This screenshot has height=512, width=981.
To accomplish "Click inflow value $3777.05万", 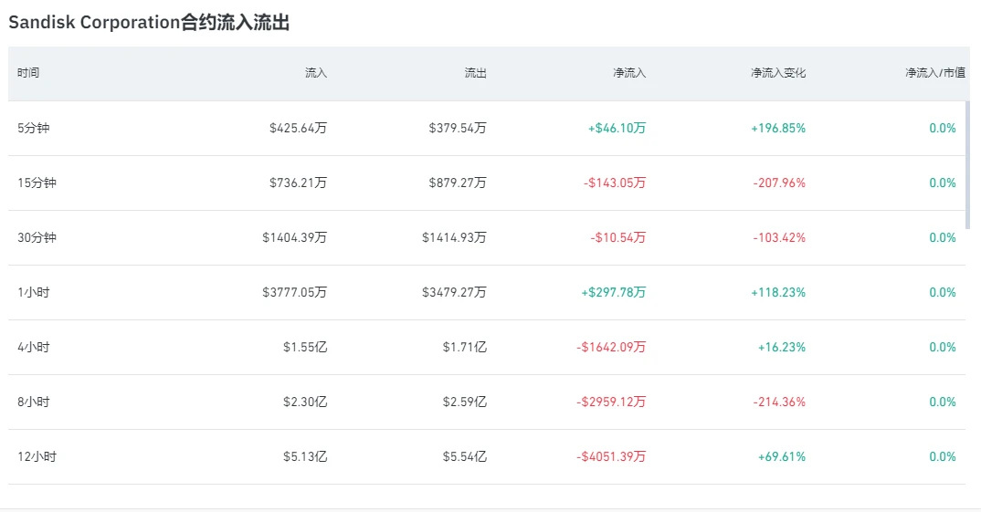I will (x=295, y=292).
